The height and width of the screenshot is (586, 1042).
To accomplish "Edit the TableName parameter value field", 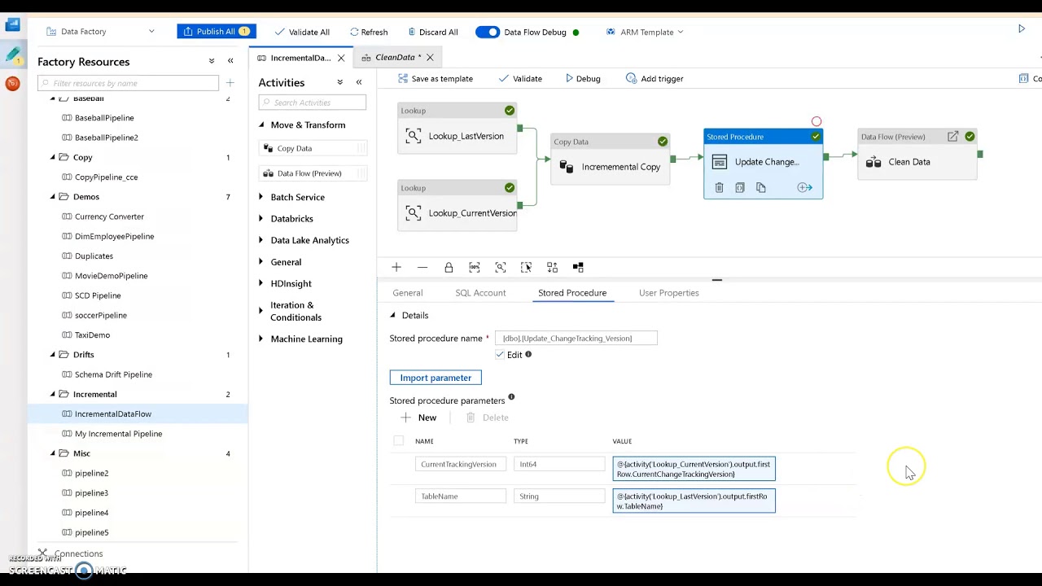I will (694, 501).
